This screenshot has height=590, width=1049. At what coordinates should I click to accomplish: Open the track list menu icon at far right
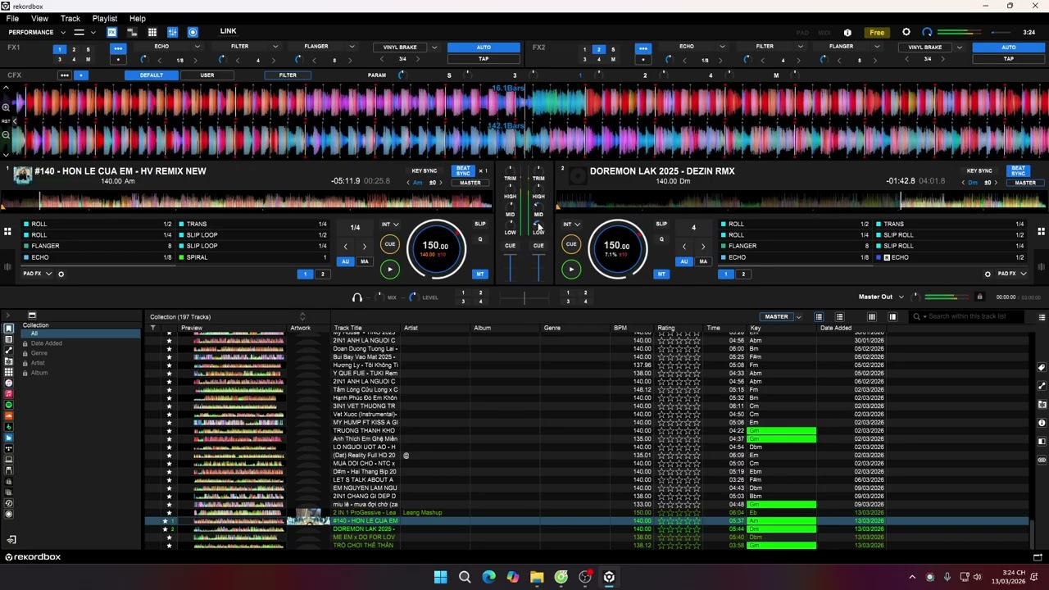point(1042,317)
